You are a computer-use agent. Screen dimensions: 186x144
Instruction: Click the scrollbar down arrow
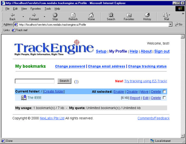[183, 136]
